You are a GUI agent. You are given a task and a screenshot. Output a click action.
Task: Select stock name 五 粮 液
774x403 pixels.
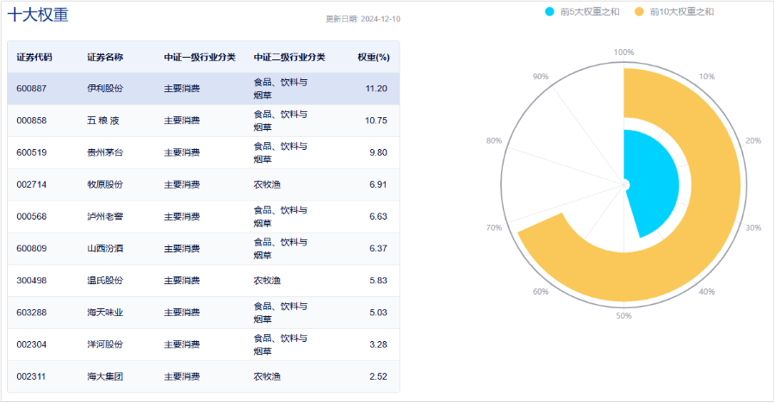pyautogui.click(x=103, y=121)
